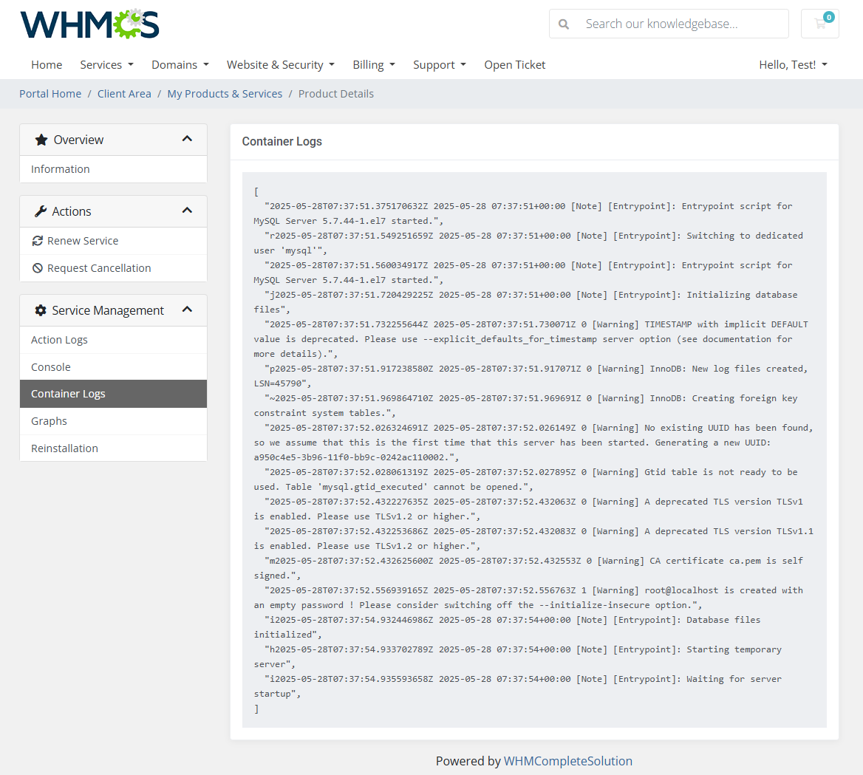Click the Service Management gear icon
863x775 pixels.
pyautogui.click(x=40, y=310)
